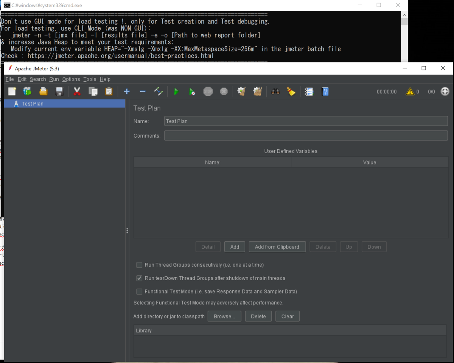
Task: Open the Tools menu
Action: point(90,79)
